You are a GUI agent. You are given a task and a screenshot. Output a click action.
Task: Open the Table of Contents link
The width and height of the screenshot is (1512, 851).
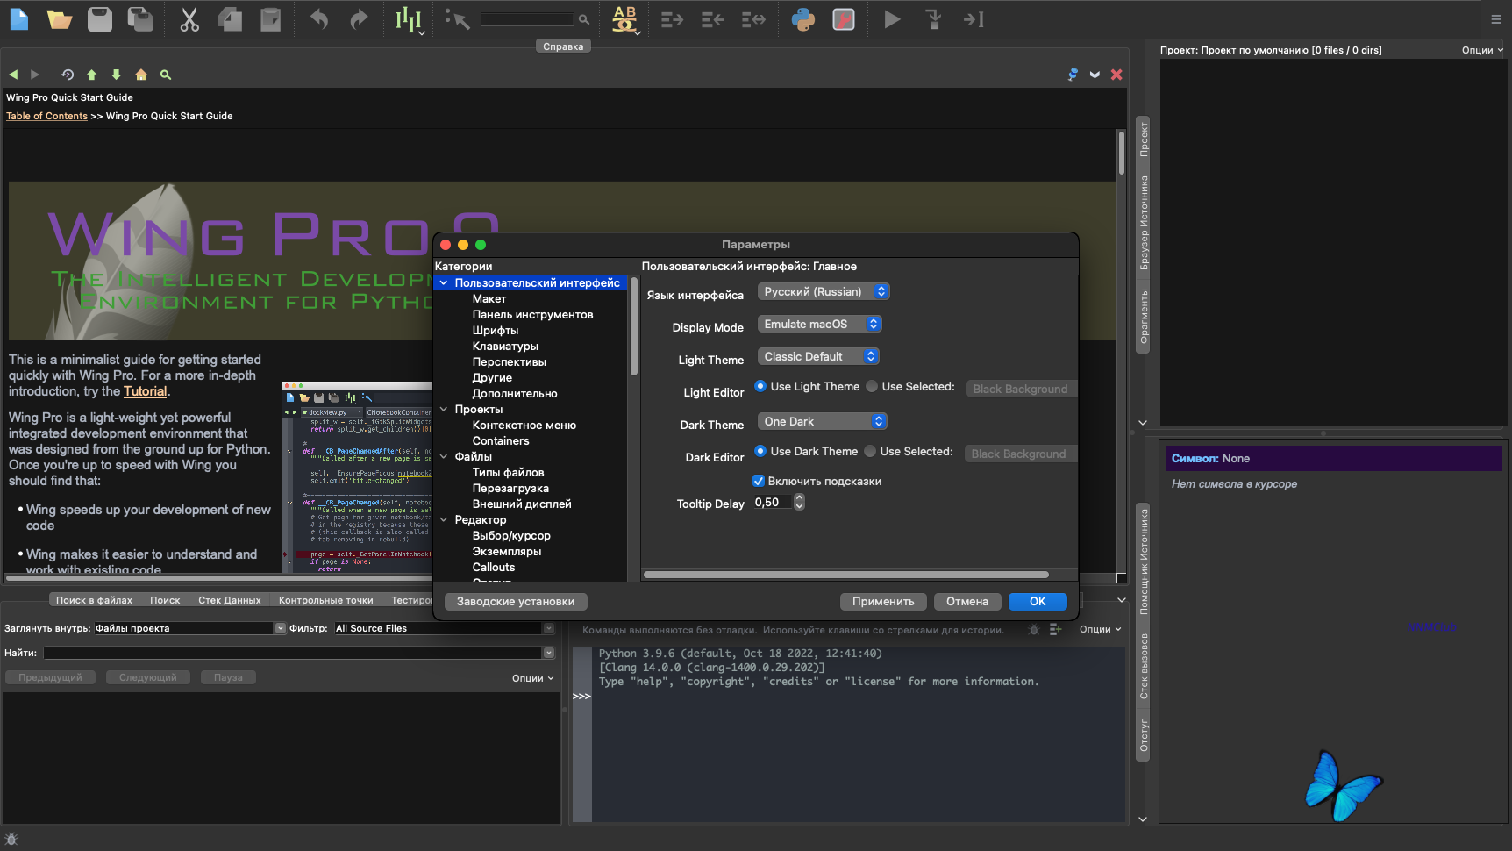[46, 116]
